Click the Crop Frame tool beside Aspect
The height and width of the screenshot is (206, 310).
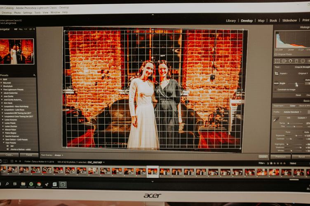point(277,74)
